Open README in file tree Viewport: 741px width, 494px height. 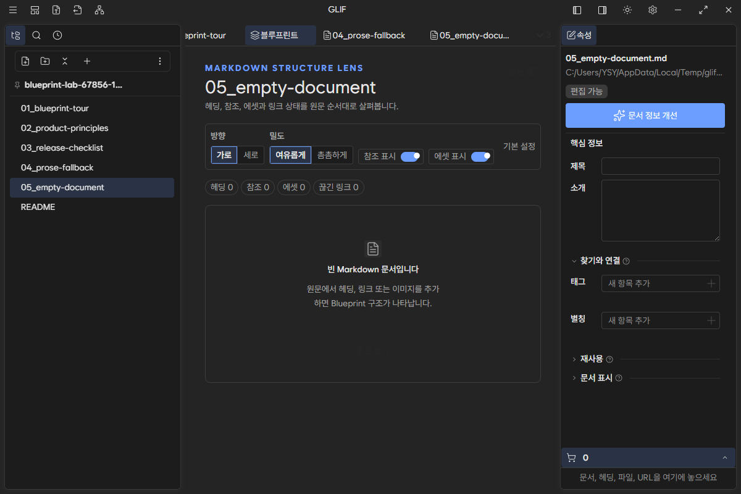(92, 207)
